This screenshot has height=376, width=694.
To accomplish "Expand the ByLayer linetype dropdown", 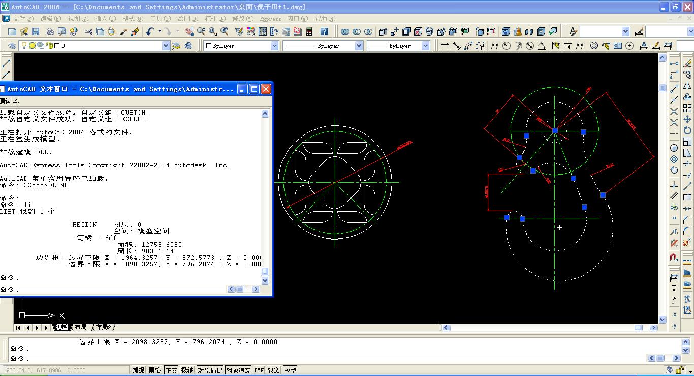I will click(359, 46).
